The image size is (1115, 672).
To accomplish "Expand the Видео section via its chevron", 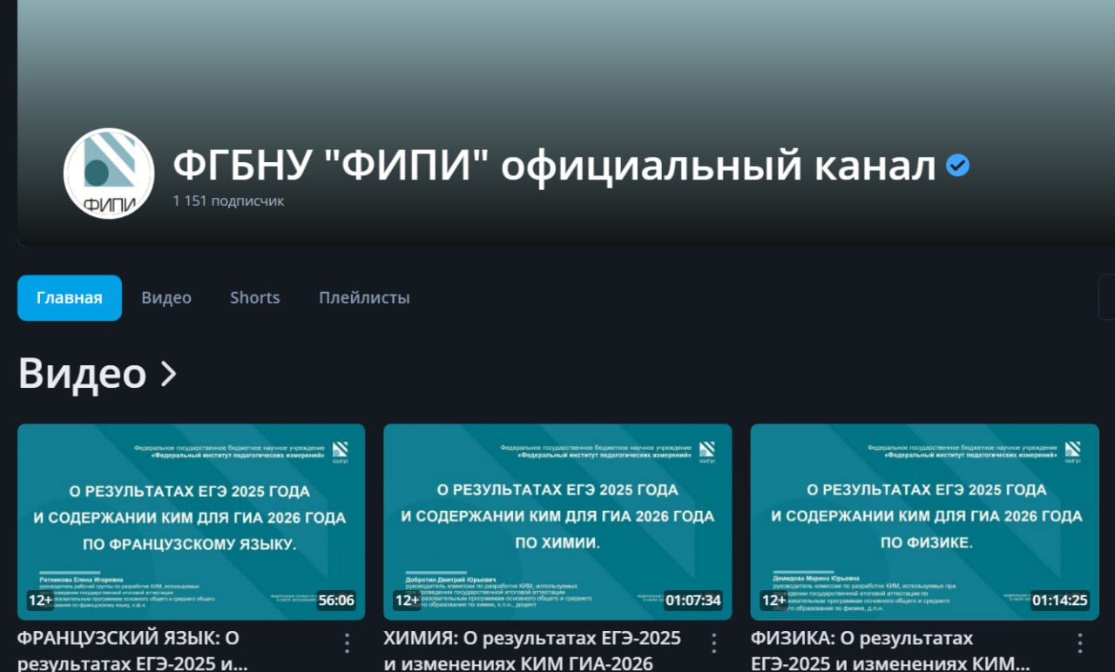I will tap(166, 373).
